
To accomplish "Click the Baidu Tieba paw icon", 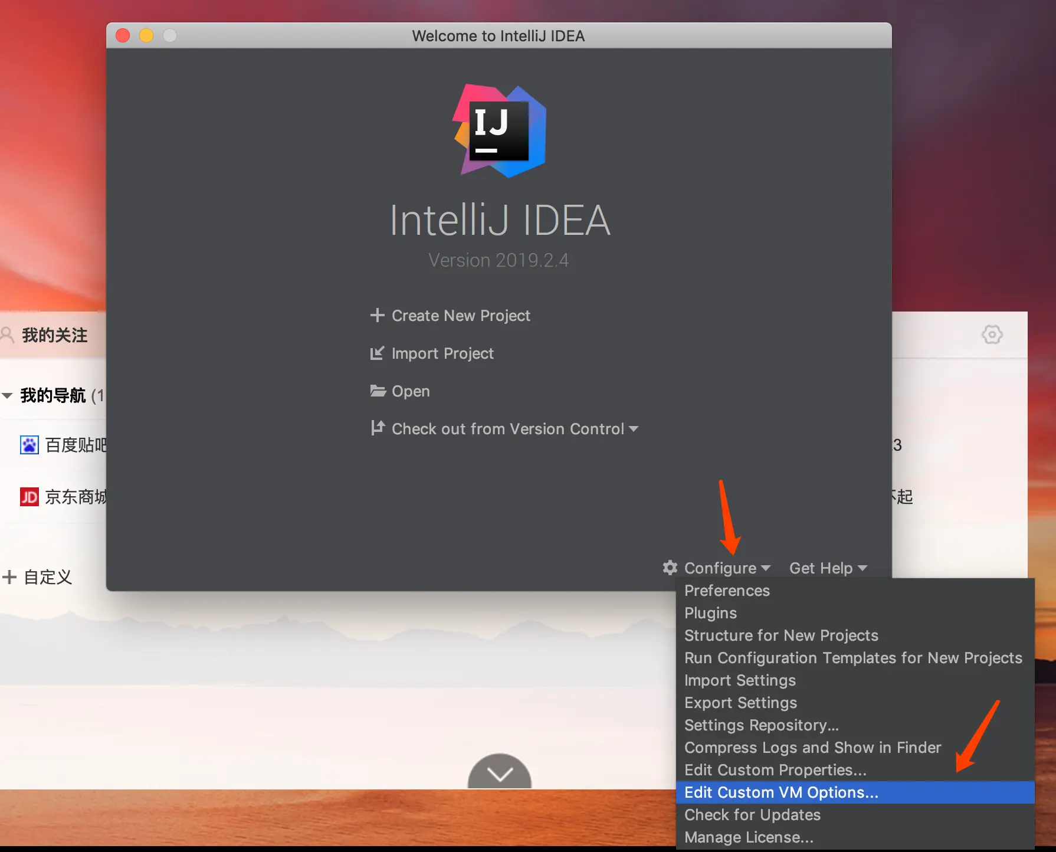I will click(x=29, y=444).
